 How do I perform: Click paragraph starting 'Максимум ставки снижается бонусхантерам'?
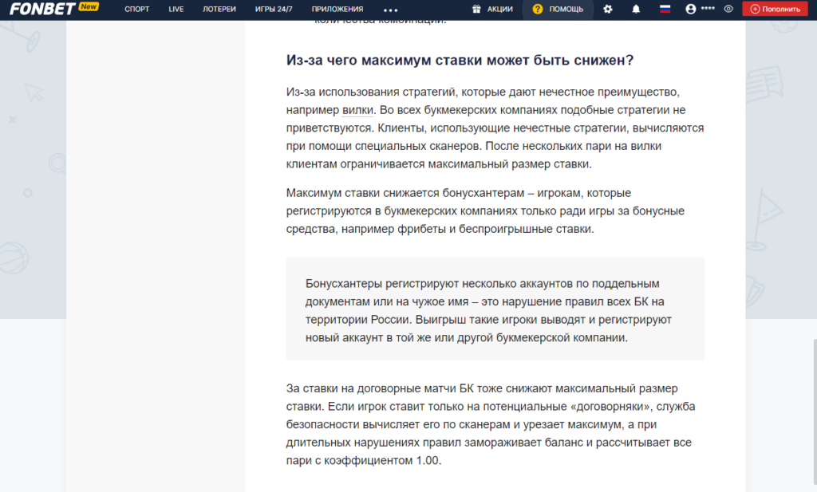pos(485,211)
